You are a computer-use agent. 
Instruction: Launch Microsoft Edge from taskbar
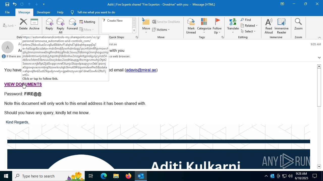click(x=104, y=176)
